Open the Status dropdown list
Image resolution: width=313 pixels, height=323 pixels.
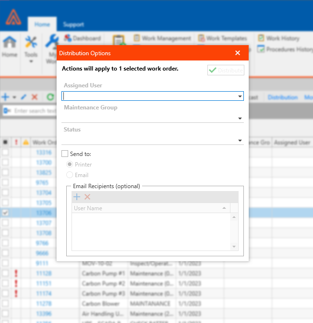(x=240, y=141)
